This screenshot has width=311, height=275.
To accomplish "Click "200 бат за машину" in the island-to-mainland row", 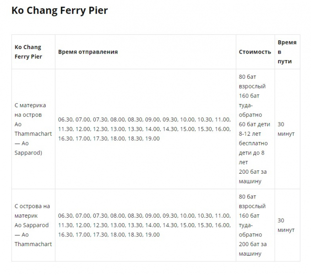I will pyautogui.click(x=252, y=249).
